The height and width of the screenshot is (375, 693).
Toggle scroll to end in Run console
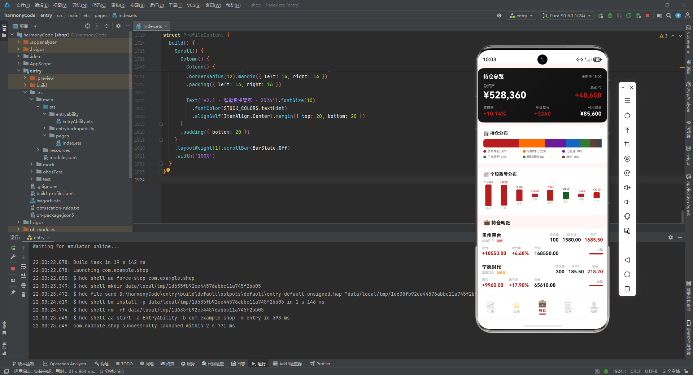[x=23, y=276]
